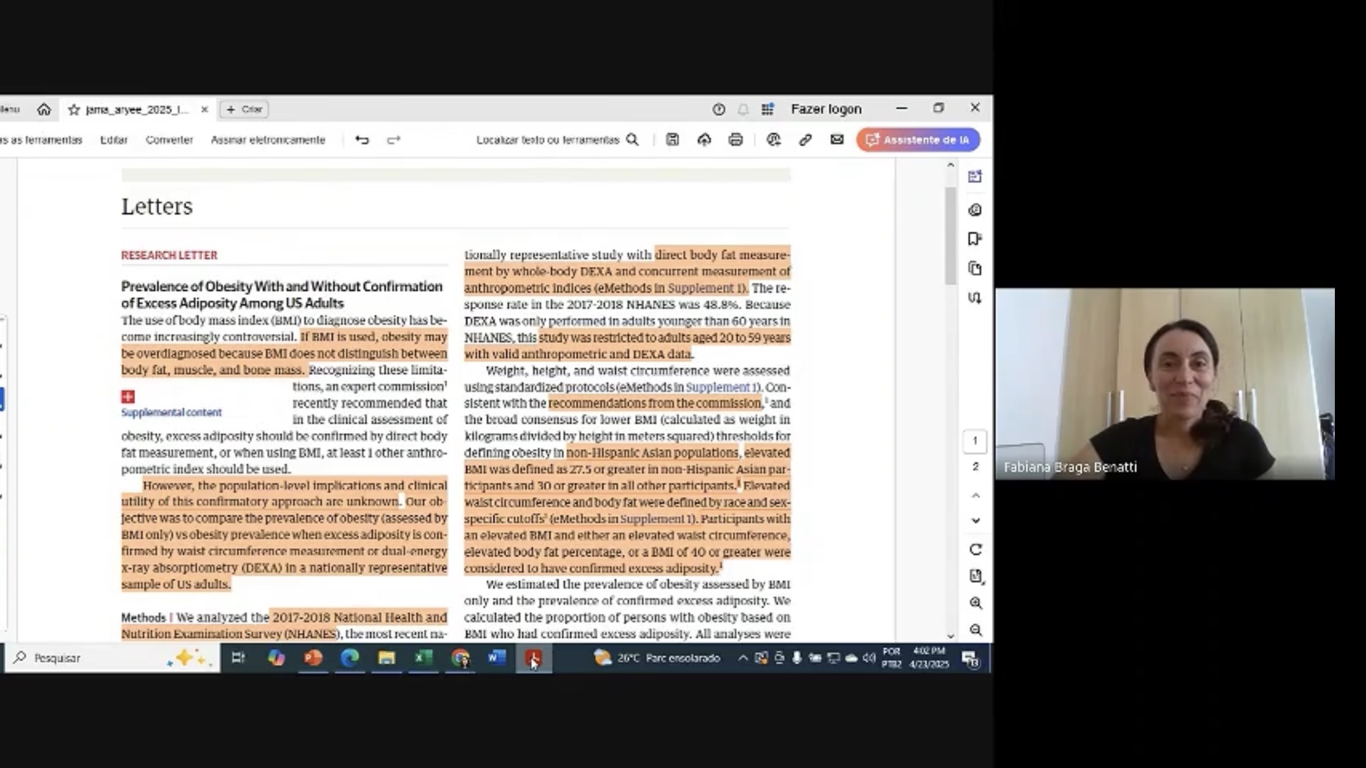This screenshot has width=1366, height=768.
Task: Open PowerPoint from the taskbar
Action: 313,658
